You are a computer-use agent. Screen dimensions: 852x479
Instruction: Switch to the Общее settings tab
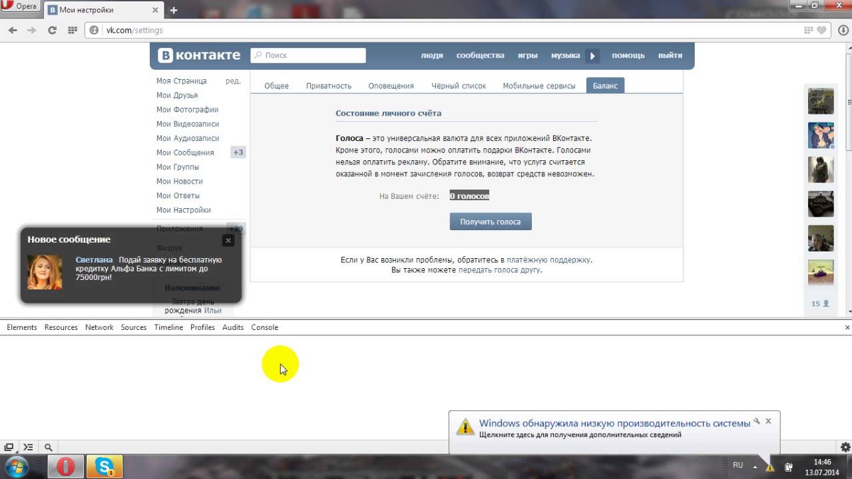click(276, 86)
